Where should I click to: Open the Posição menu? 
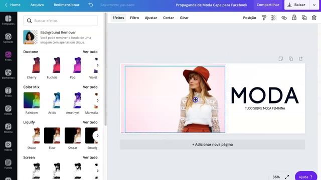point(249,18)
